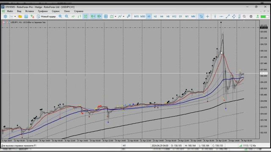Zoom out on the chart
Image resolution: width=271 pixels, height=152 pixels.
point(66,16)
